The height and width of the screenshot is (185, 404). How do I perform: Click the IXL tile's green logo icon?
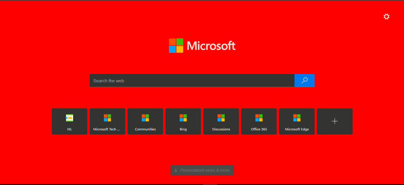coord(70,118)
